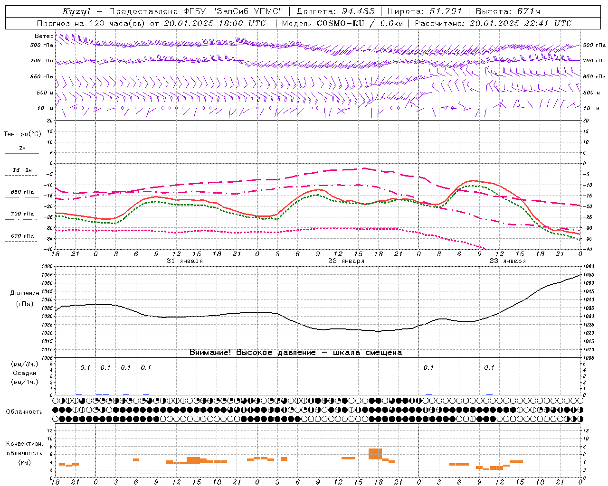The height and width of the screenshot is (486, 608).
Task: Click the "22 января" date label
Action: (x=346, y=261)
